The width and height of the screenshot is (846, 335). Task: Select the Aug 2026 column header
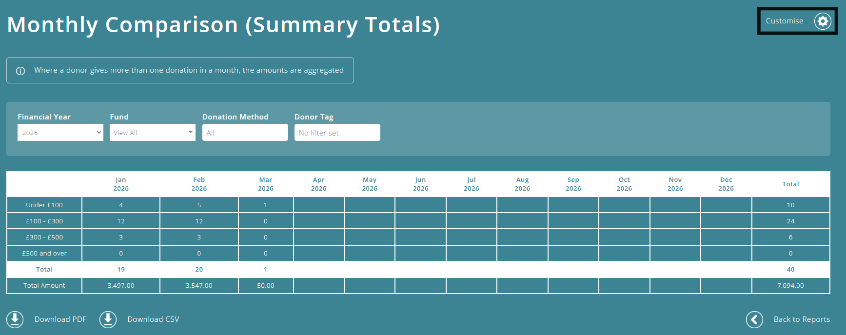click(x=522, y=184)
